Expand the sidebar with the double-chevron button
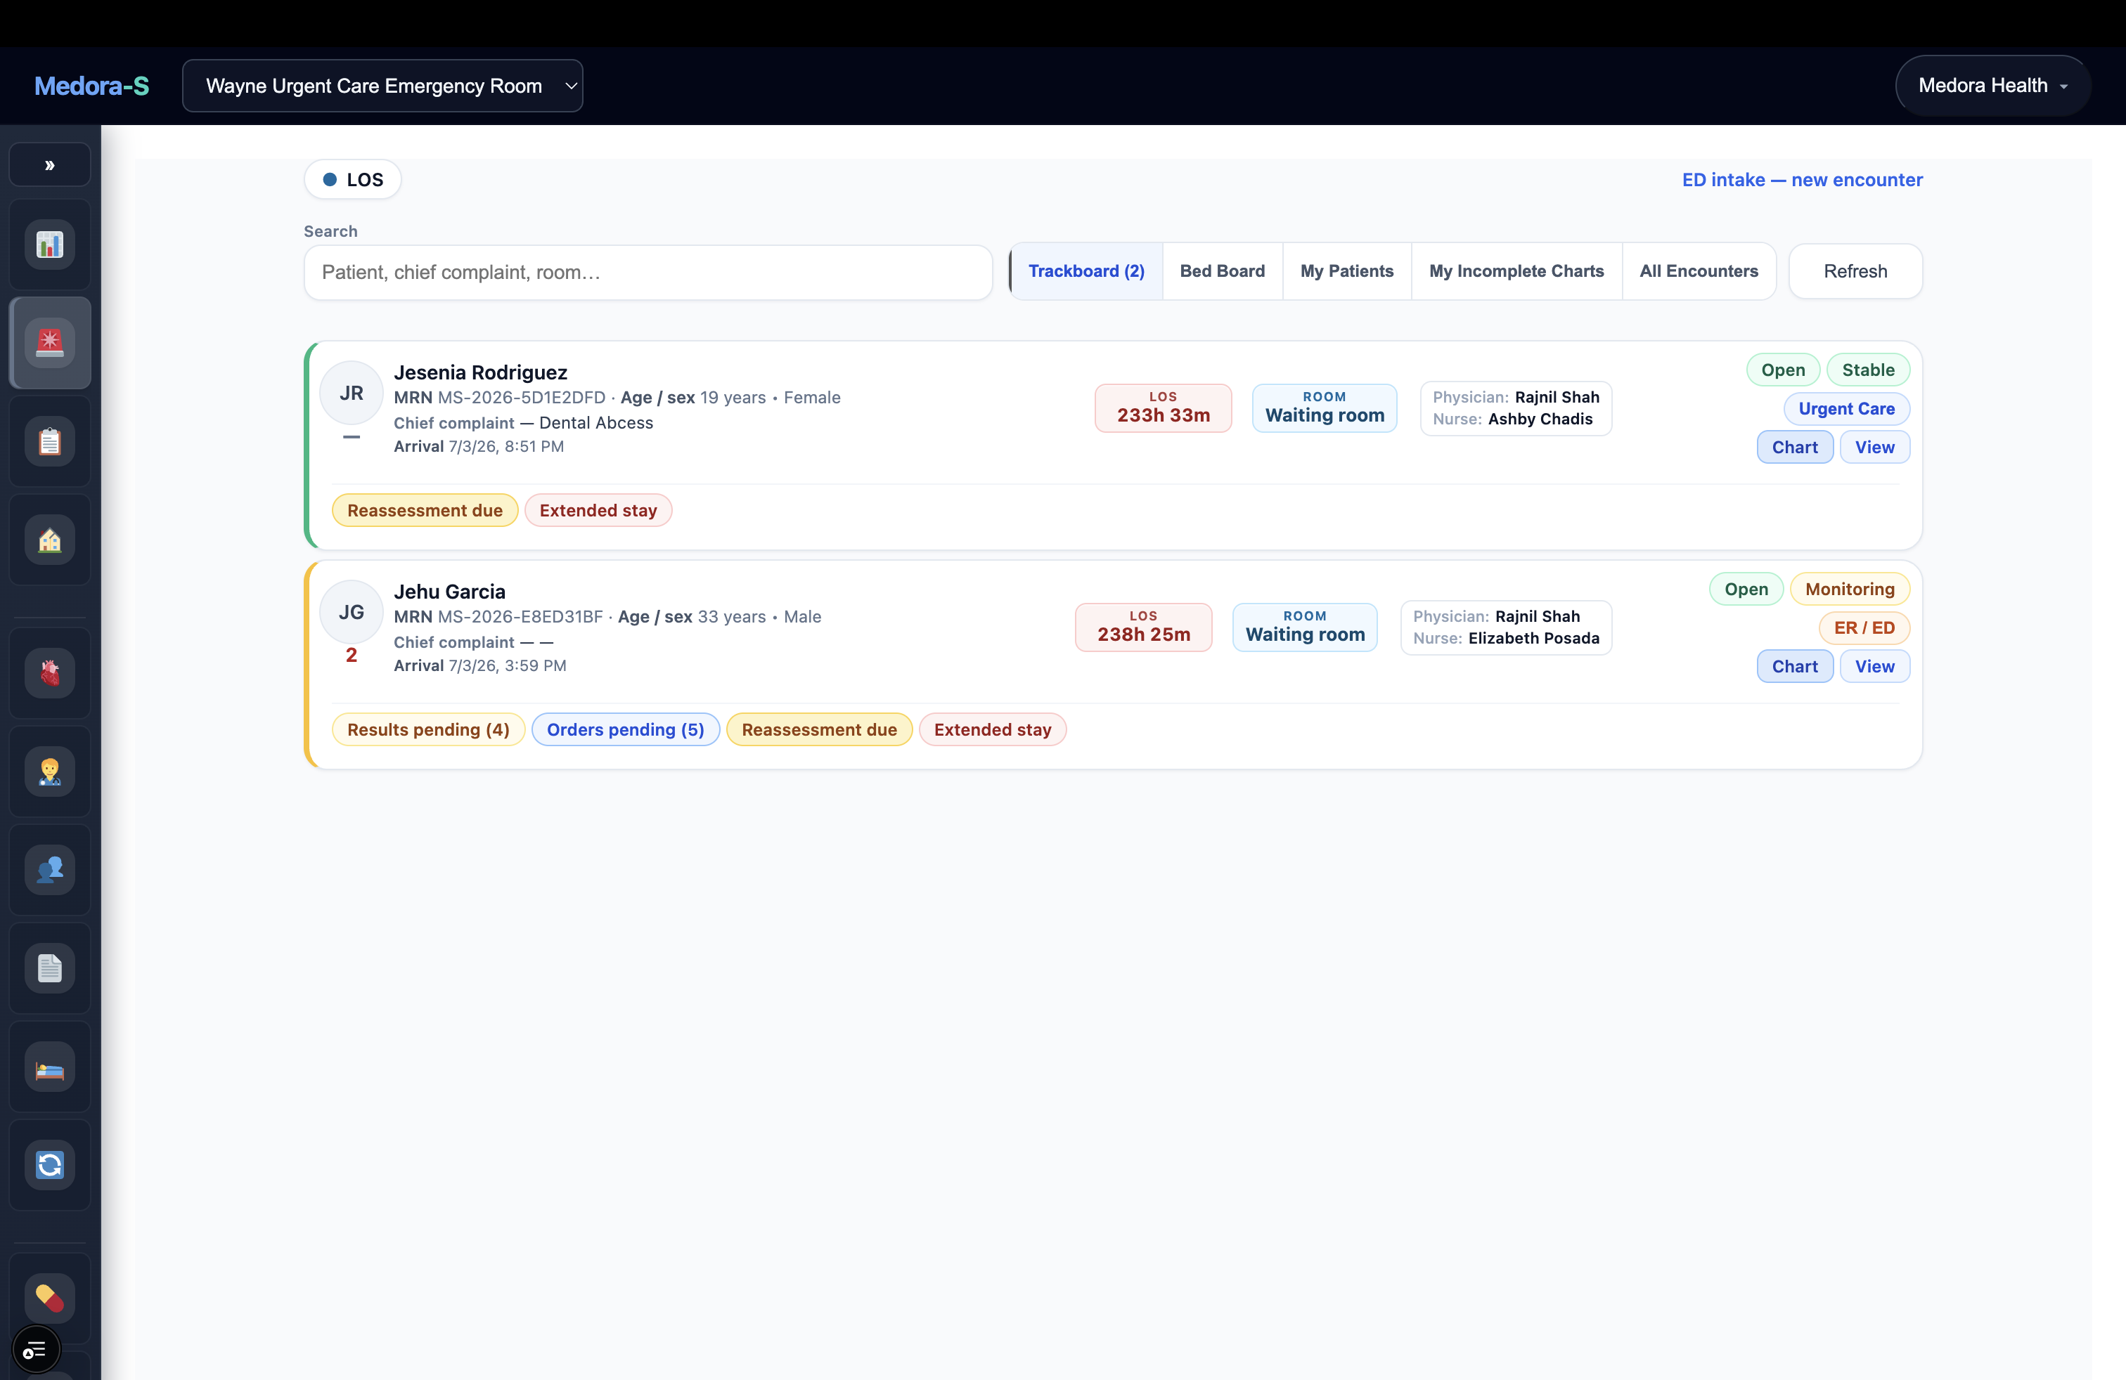Viewport: 2126px width, 1380px height. pos(50,165)
